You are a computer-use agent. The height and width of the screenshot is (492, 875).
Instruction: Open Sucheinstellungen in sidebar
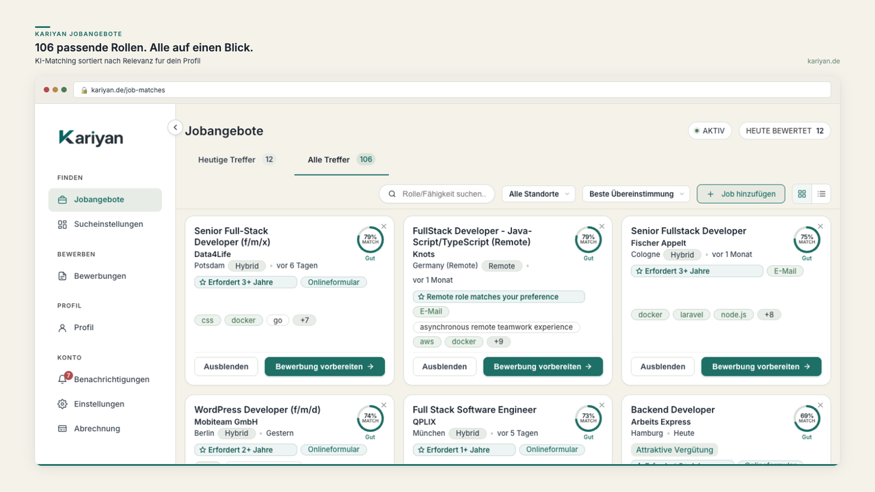105,224
